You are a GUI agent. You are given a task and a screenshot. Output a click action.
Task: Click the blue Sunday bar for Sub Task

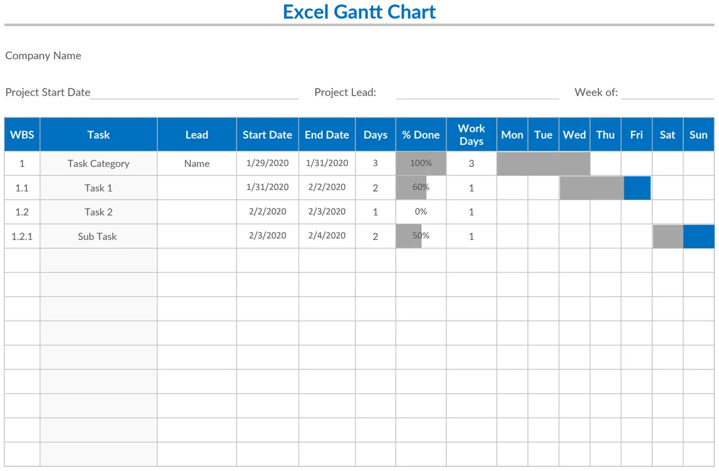699,236
